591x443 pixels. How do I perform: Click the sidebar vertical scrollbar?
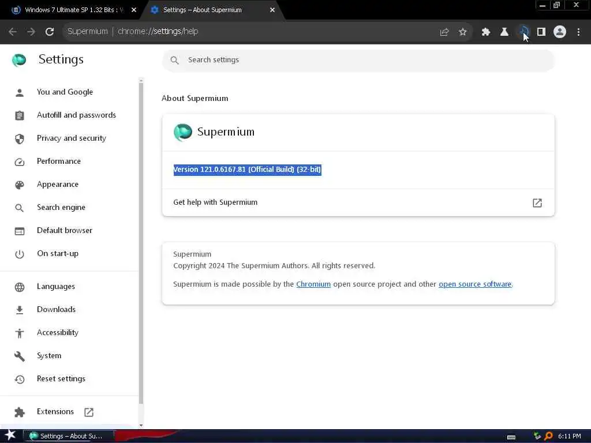141,243
